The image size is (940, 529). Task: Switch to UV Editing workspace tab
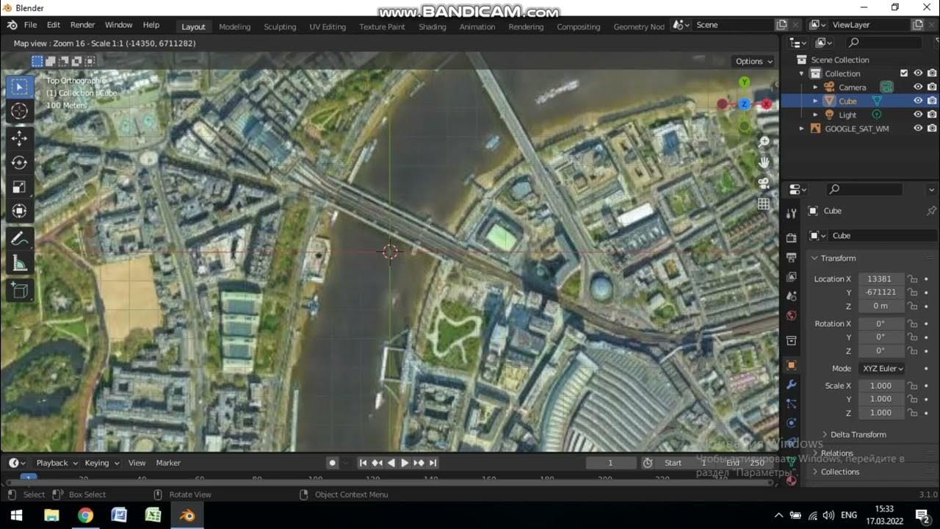[x=328, y=26]
